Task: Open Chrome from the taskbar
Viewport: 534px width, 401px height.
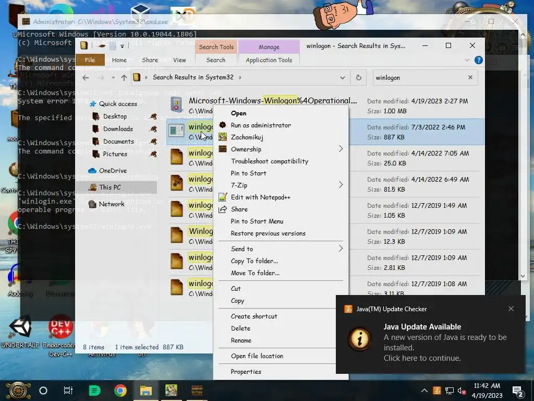Action: coord(120,391)
